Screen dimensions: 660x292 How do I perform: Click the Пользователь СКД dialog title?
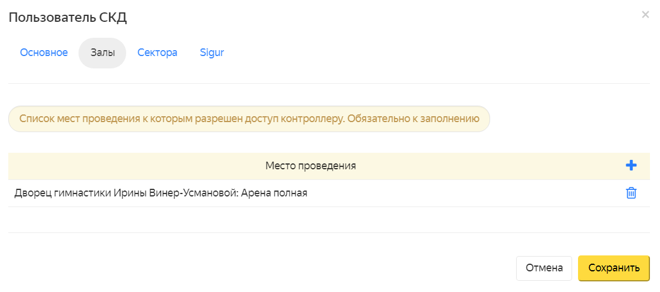[67, 18]
